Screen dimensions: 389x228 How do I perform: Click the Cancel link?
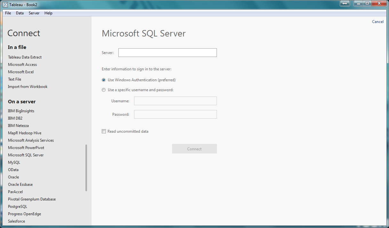378,22
